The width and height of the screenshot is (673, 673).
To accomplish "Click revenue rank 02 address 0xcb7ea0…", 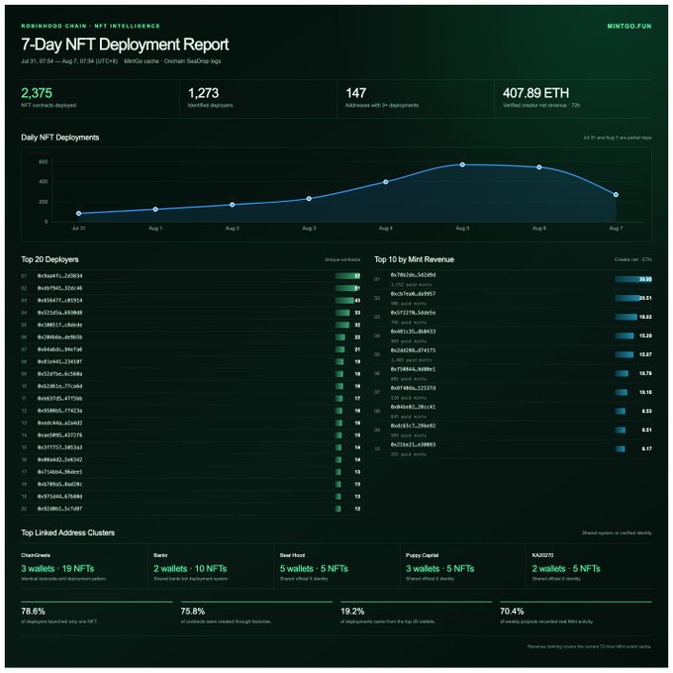I will pyautogui.click(x=413, y=294).
